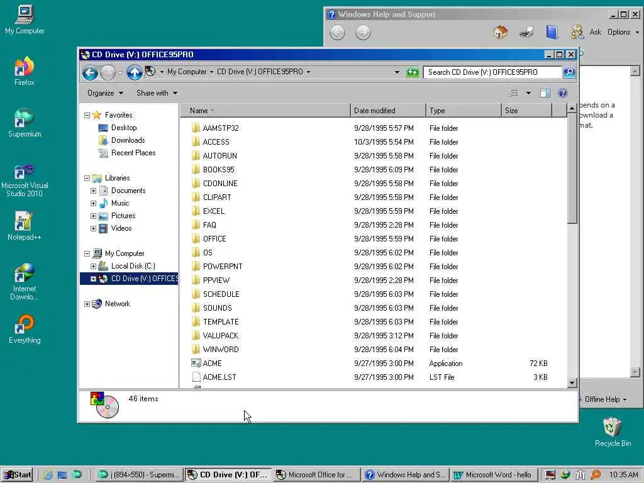Expand the Videos library node
This screenshot has height=483, width=644.
93,229
